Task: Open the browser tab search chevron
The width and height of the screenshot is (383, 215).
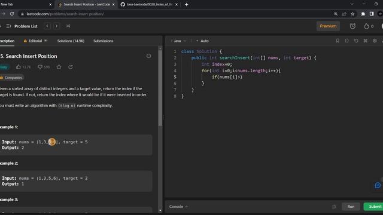Action: tap(352, 4)
